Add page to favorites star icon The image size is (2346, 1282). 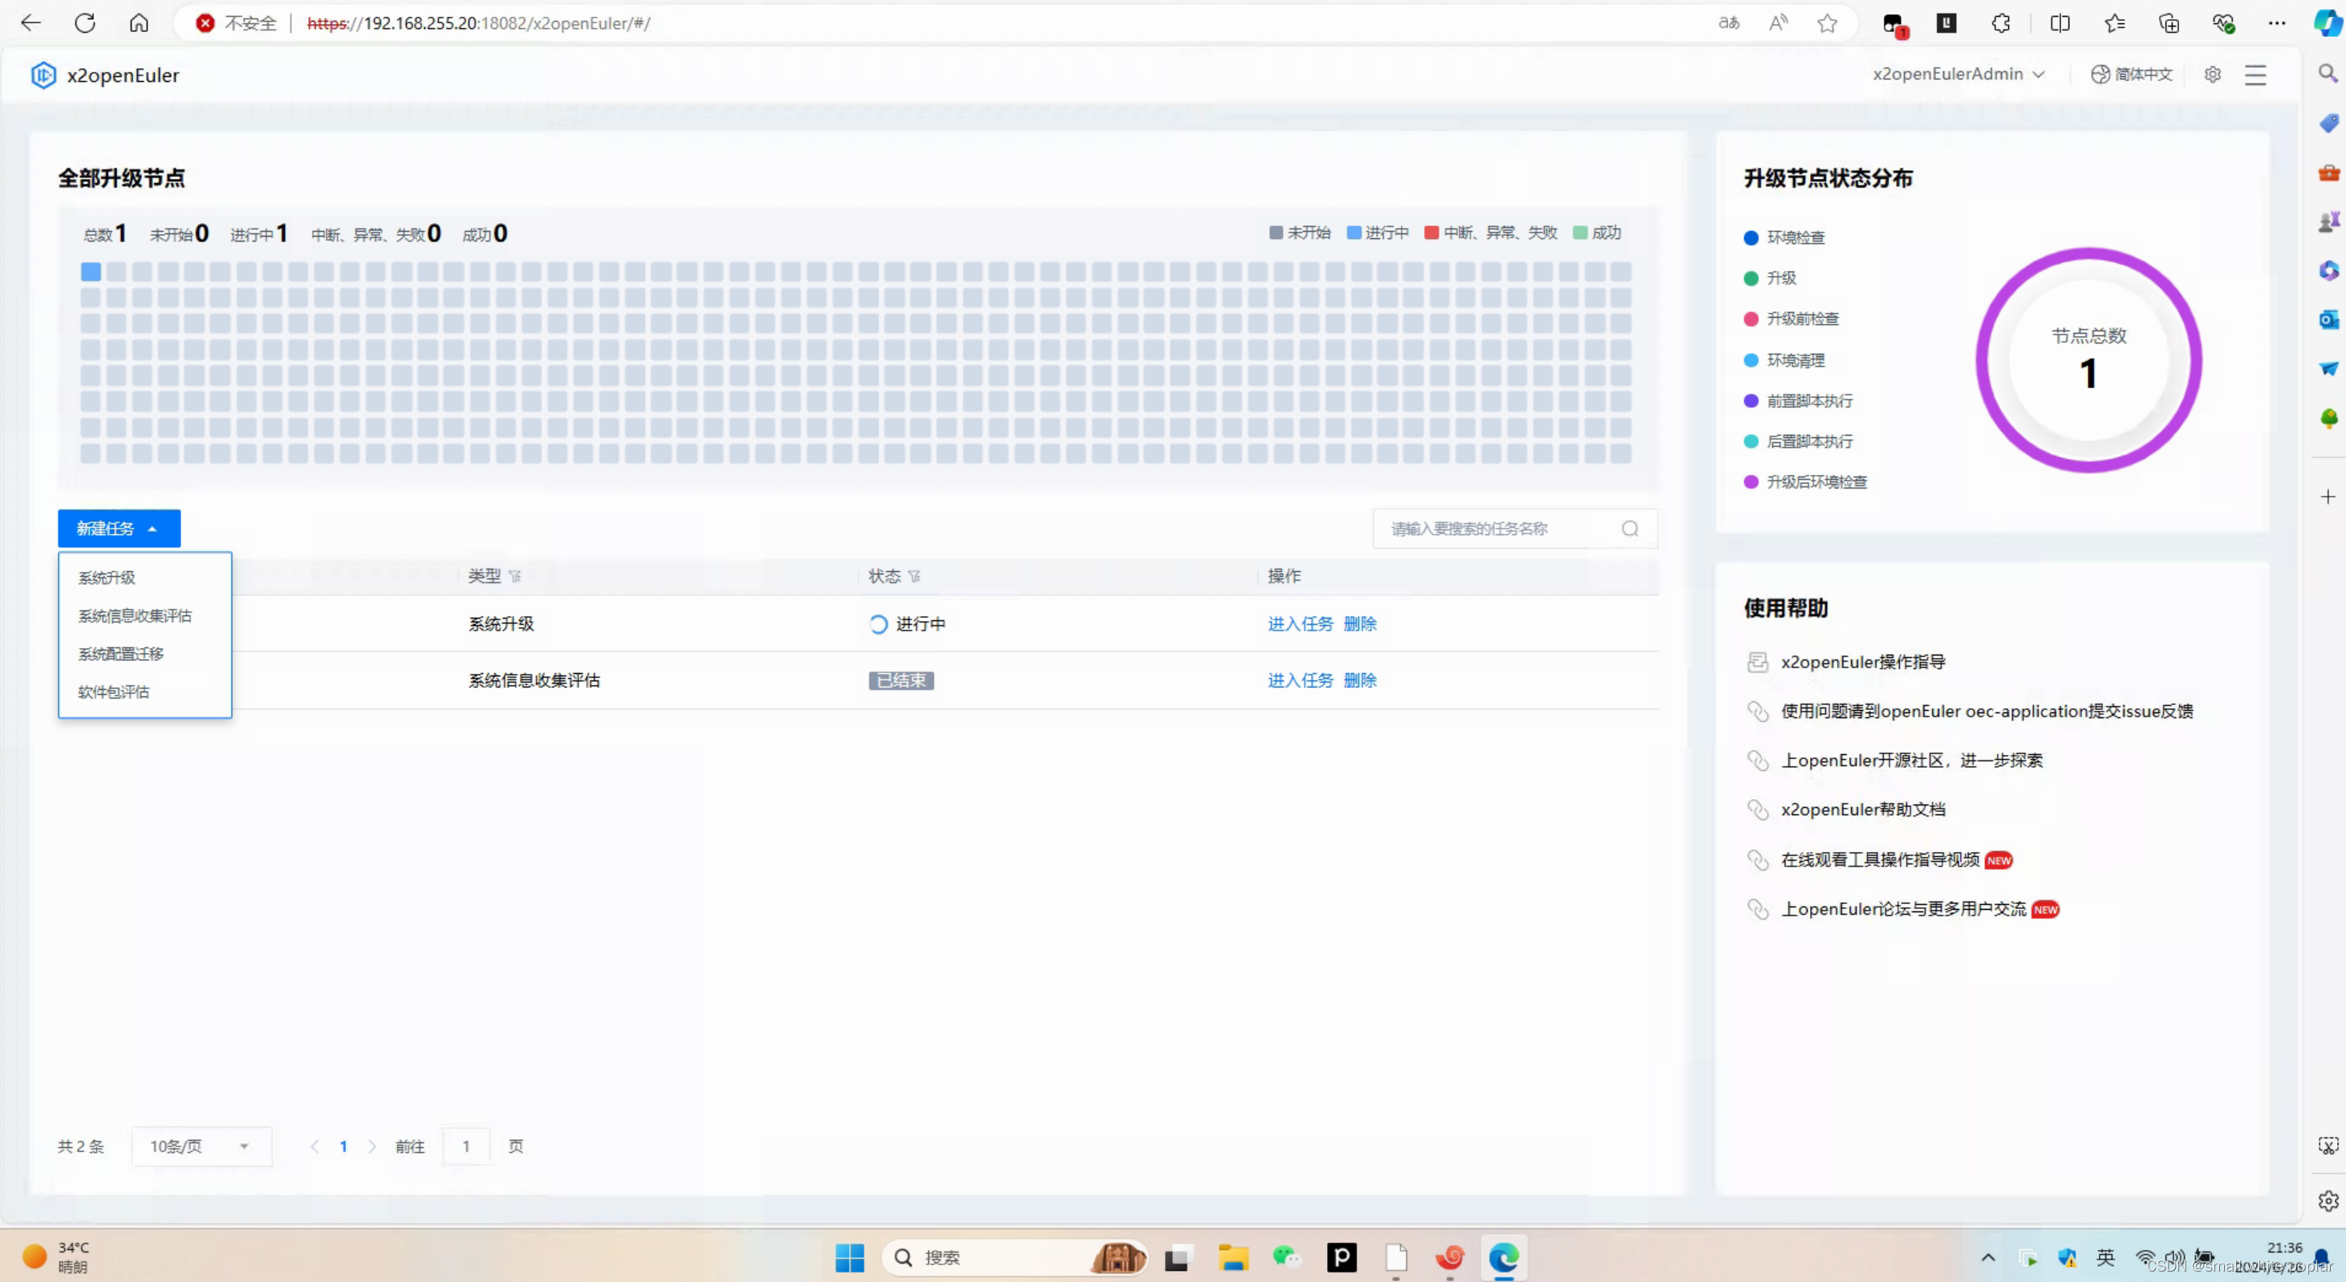point(1827,22)
